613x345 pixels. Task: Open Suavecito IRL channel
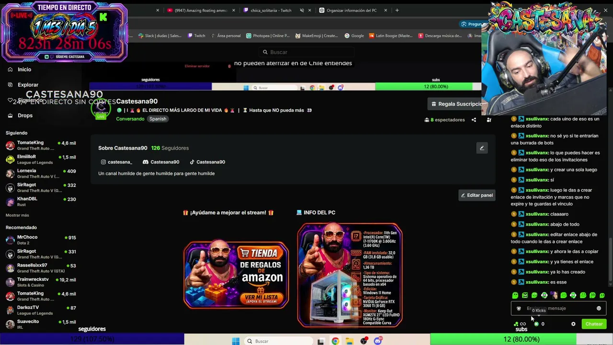(41, 324)
